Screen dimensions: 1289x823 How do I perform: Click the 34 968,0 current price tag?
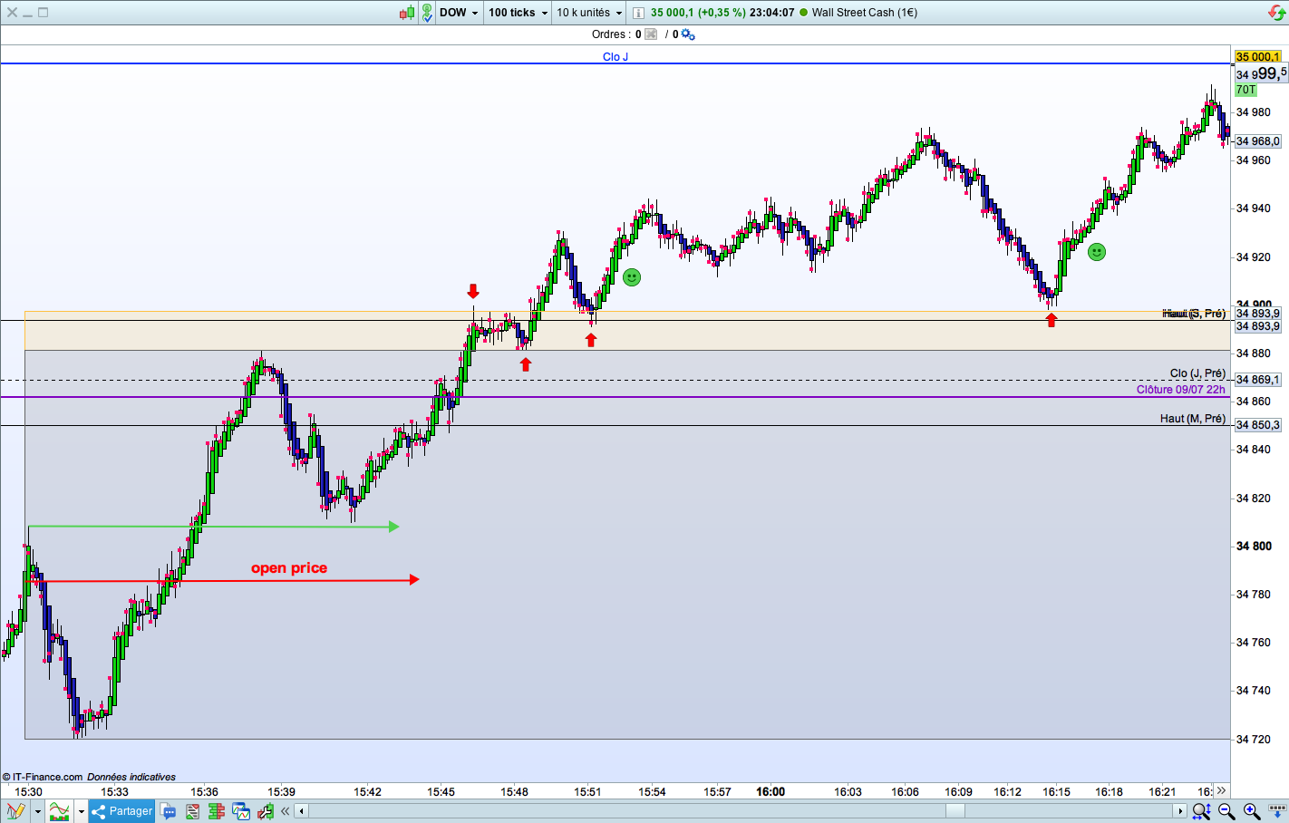coord(1258,141)
